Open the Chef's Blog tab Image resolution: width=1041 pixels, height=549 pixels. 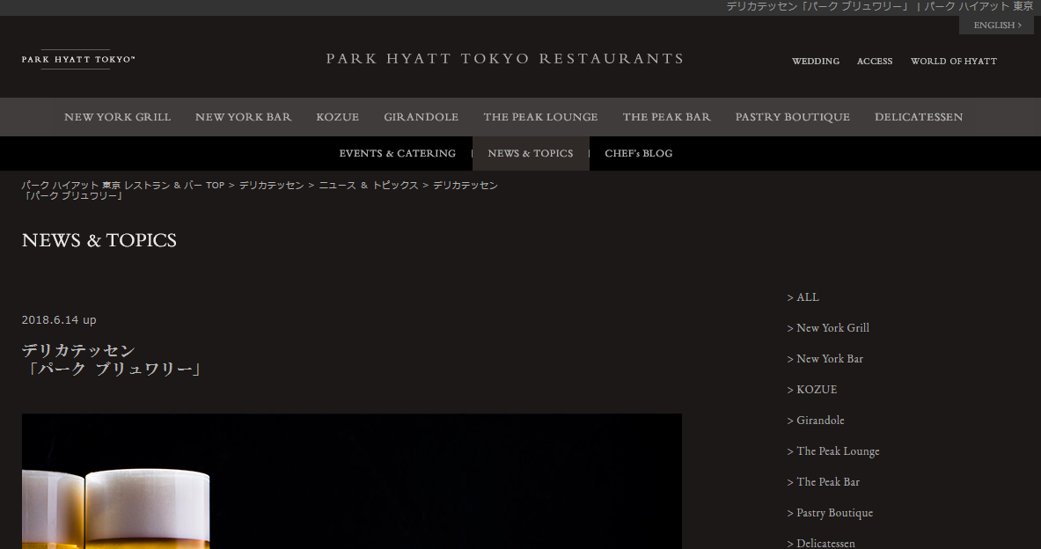(639, 153)
